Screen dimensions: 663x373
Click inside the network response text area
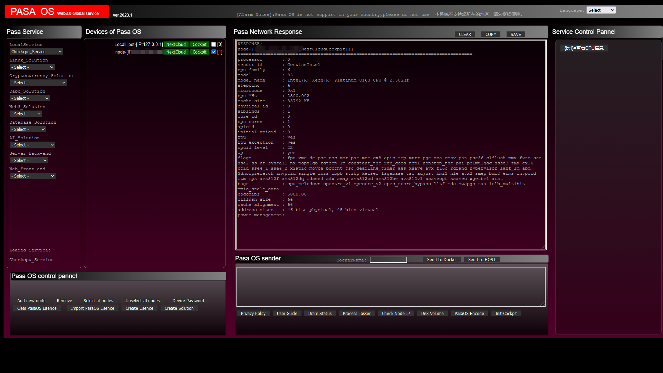click(391, 144)
